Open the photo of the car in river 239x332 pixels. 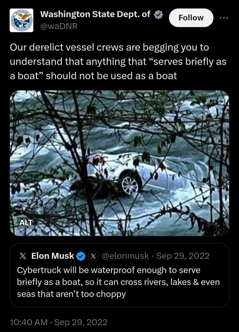point(119,163)
